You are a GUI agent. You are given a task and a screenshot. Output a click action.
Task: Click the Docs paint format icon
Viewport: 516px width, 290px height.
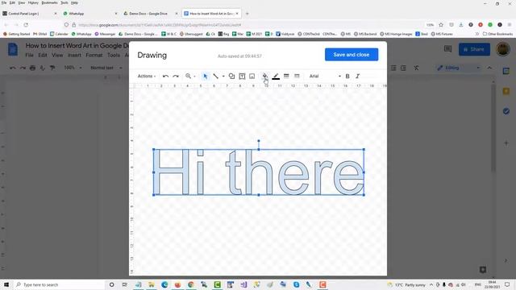point(52,68)
